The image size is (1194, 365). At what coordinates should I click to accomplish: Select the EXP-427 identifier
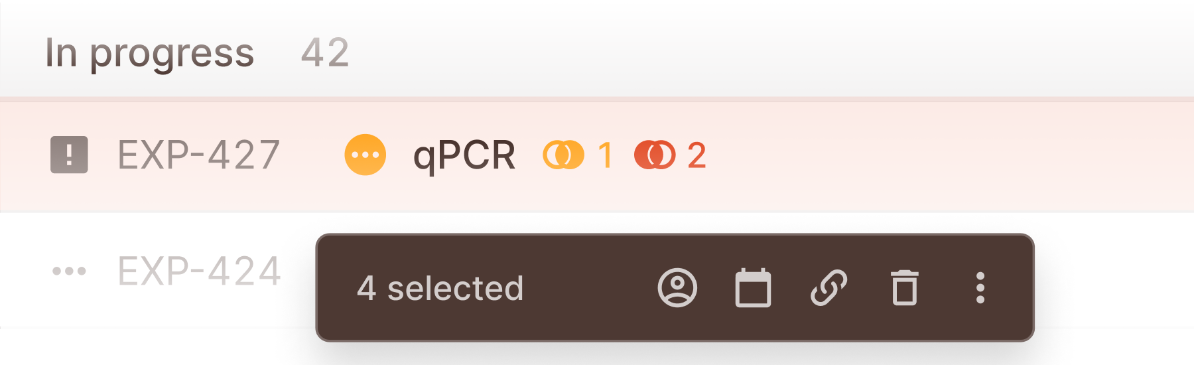tap(199, 155)
